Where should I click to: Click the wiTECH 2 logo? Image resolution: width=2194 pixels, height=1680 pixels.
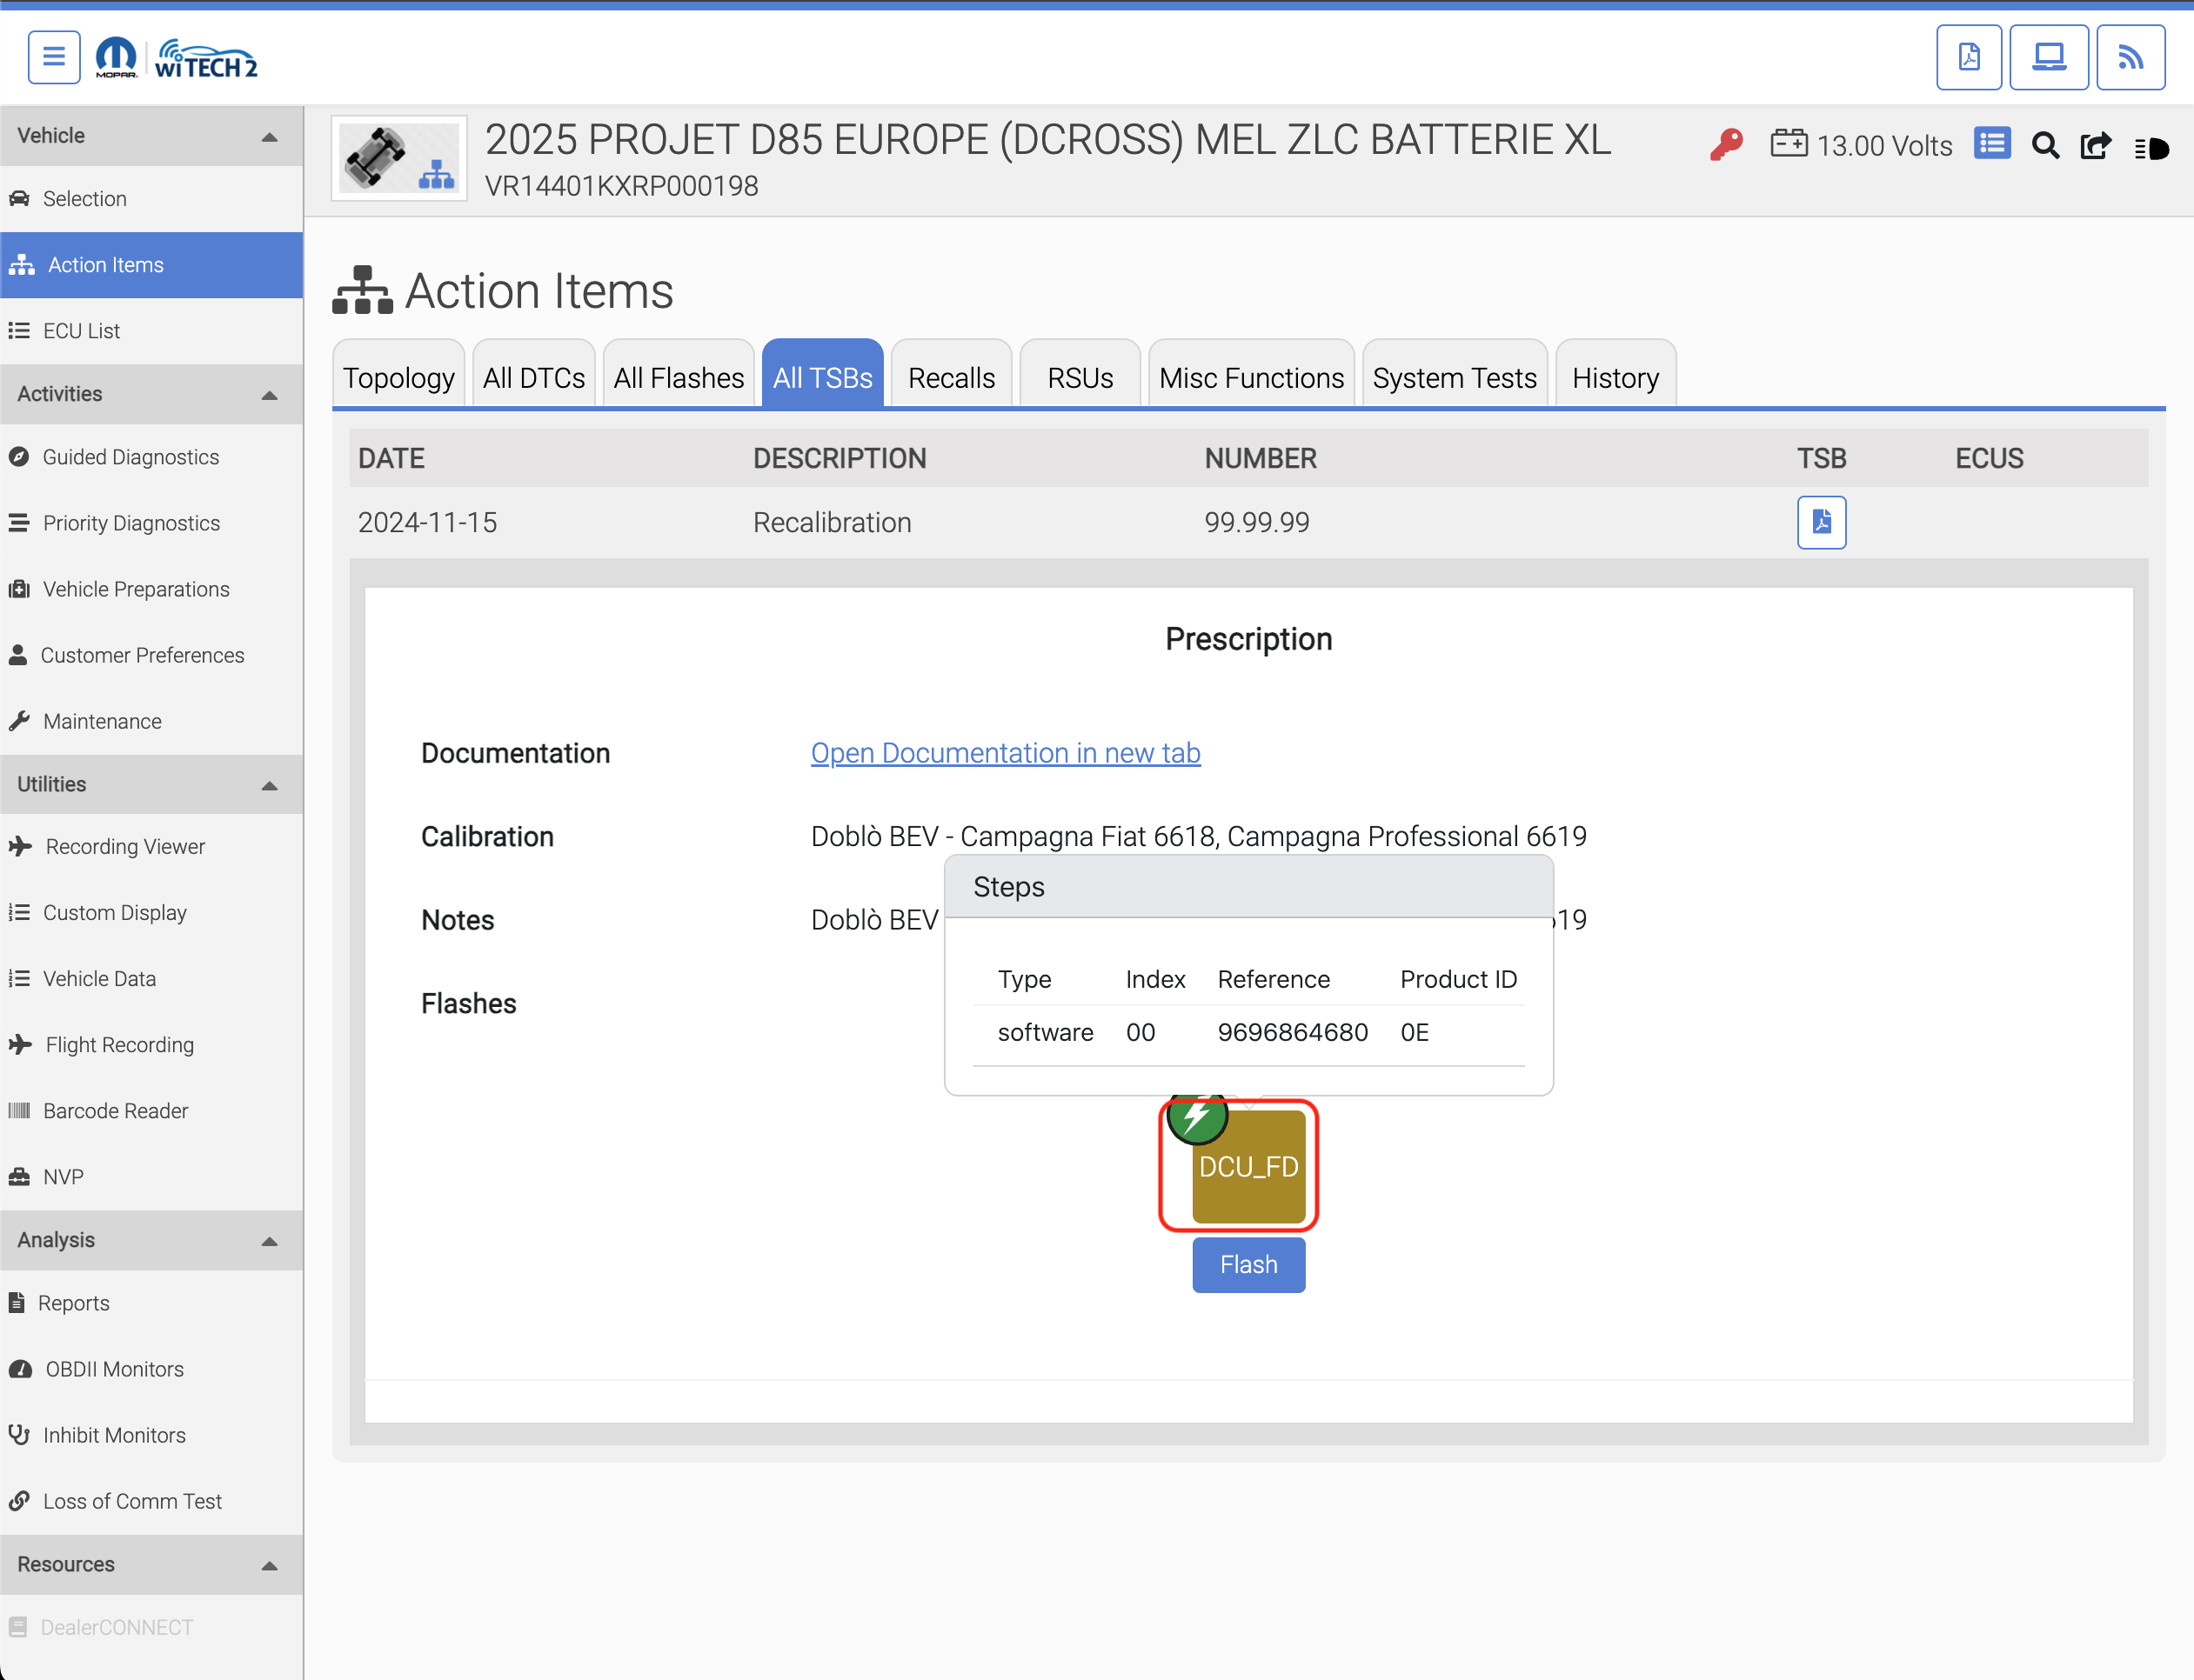click(x=206, y=59)
